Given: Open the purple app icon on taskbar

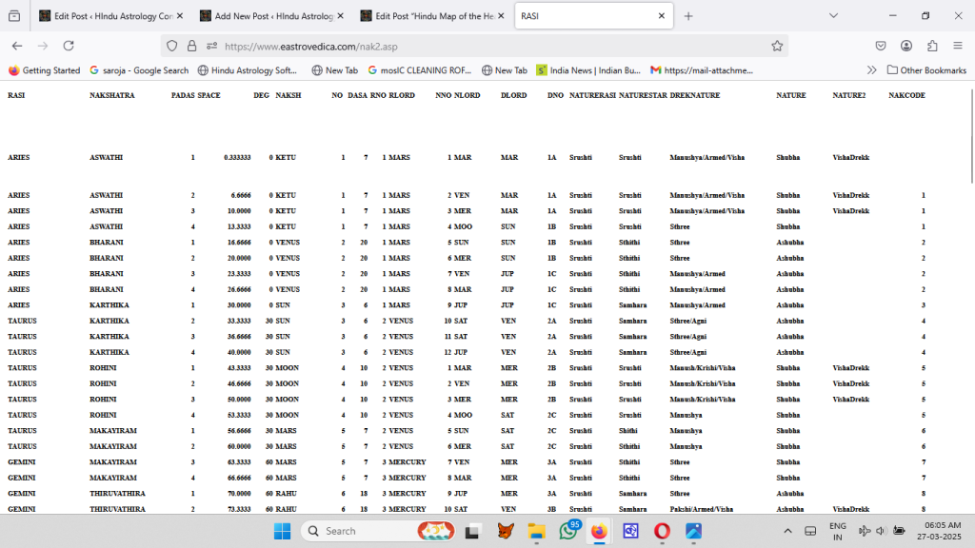Looking at the screenshot, I should tap(630, 531).
